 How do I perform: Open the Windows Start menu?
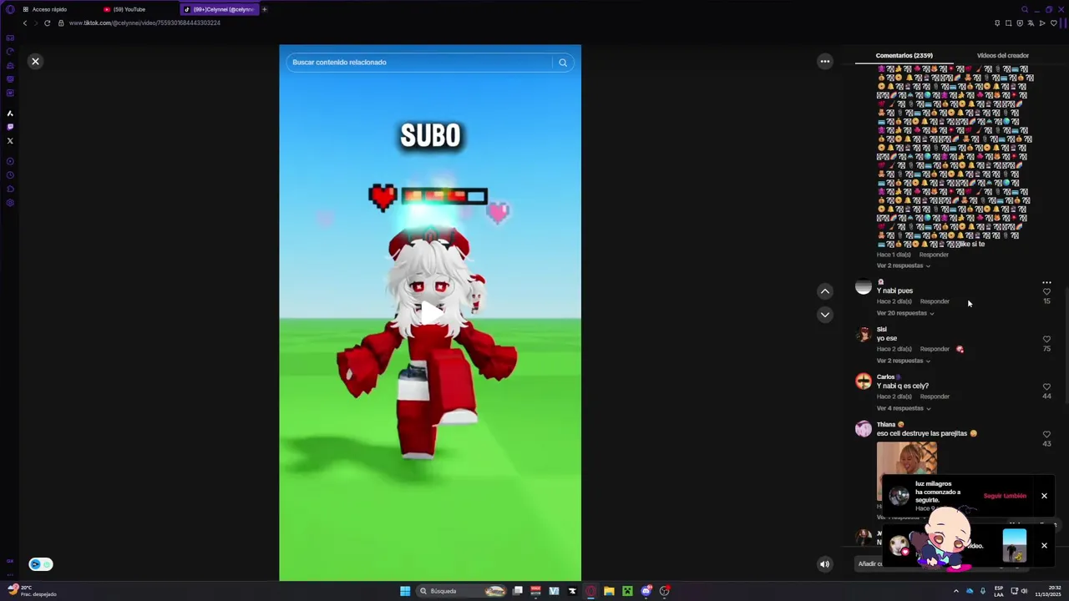(405, 591)
